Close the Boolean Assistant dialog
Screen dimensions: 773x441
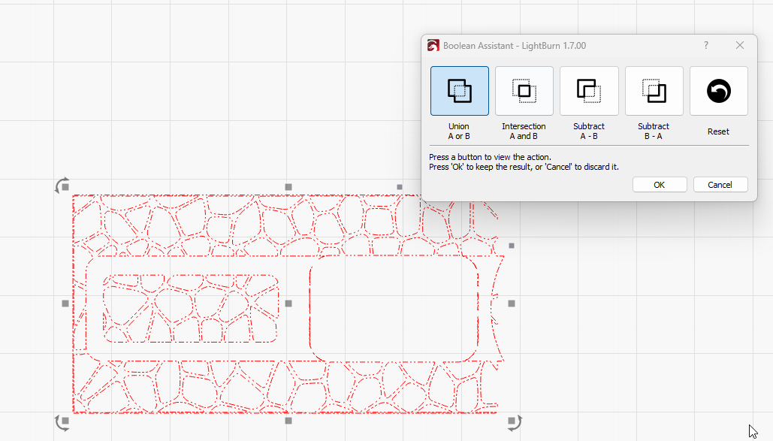(x=739, y=45)
